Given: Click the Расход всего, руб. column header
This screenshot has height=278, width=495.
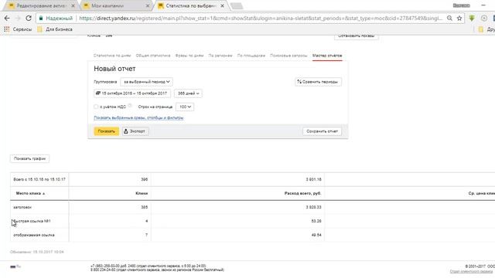Looking at the screenshot, I should point(302,193).
